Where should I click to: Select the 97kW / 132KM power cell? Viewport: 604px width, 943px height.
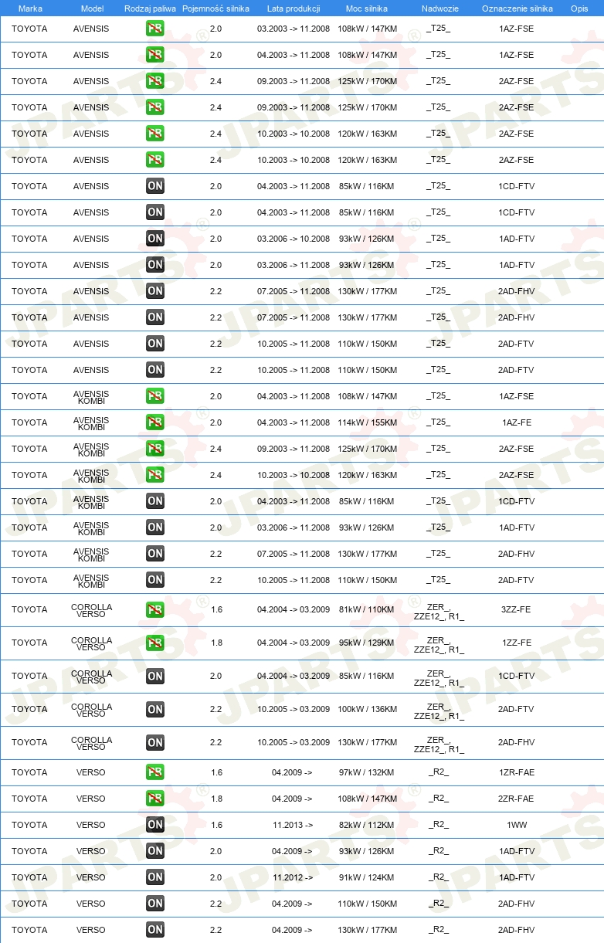[367, 772]
